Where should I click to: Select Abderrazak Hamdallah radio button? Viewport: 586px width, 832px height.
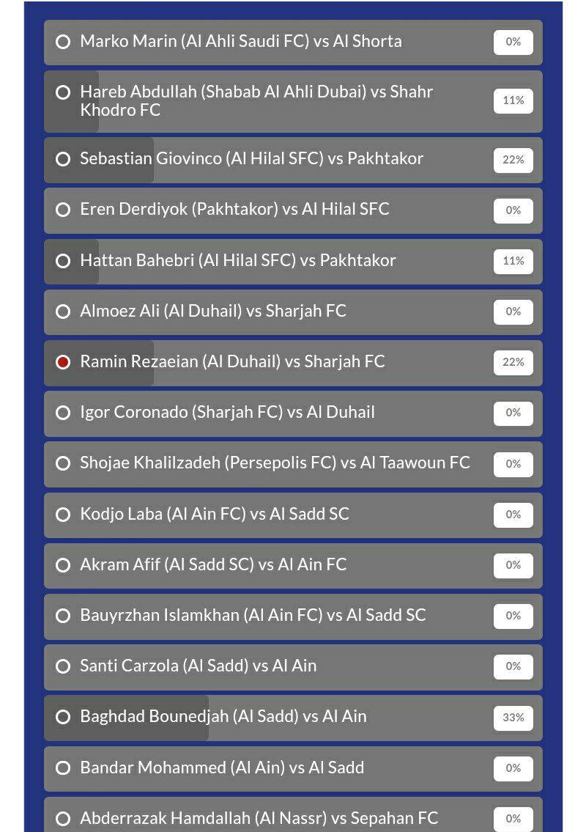pyautogui.click(x=64, y=819)
